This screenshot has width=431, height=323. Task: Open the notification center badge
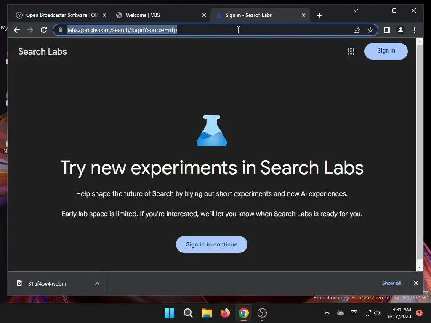click(419, 312)
